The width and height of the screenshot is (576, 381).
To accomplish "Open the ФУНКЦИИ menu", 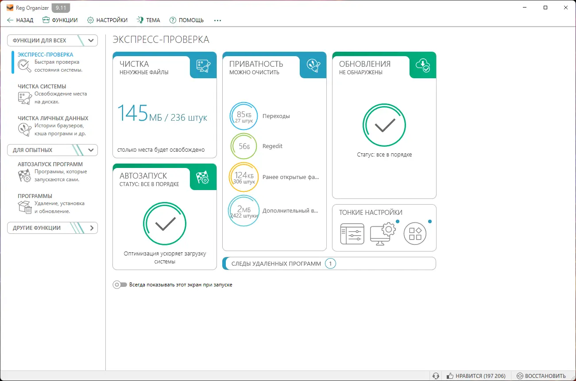I will [60, 20].
